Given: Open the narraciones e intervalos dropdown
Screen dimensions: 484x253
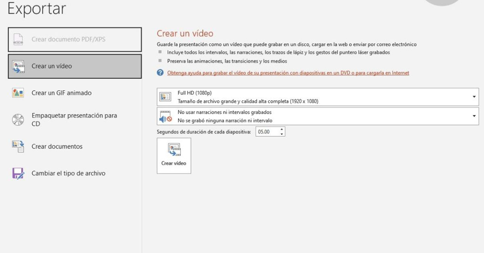Looking at the screenshot, I should coord(474,116).
